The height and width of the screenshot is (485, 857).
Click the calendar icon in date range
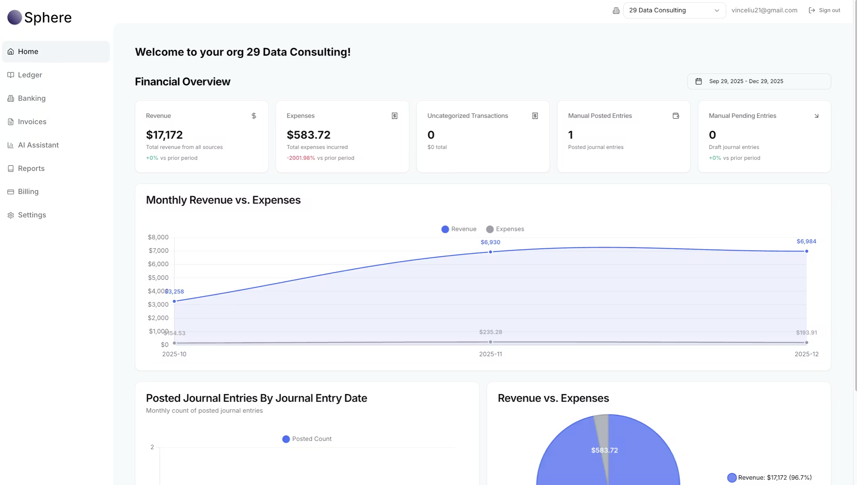pos(698,81)
